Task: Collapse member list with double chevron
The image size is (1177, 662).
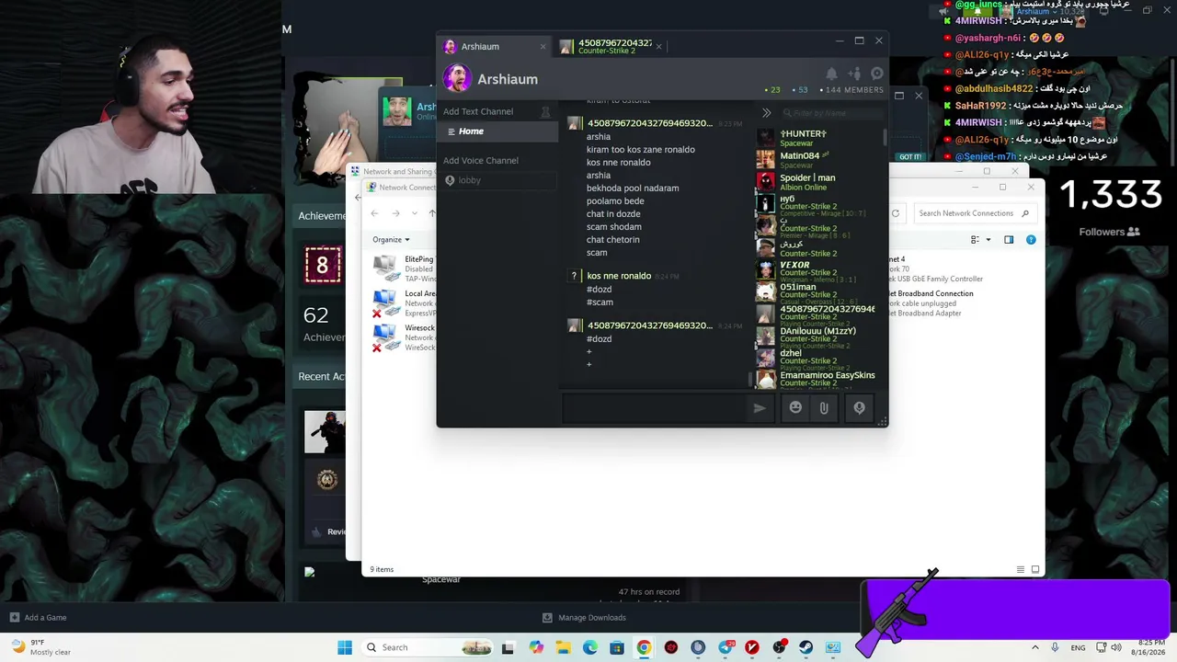Action: coord(766,113)
